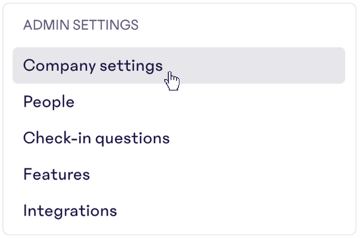Click the Check-in questions entry below People
Screen dimensions: 360x238
tap(96, 138)
